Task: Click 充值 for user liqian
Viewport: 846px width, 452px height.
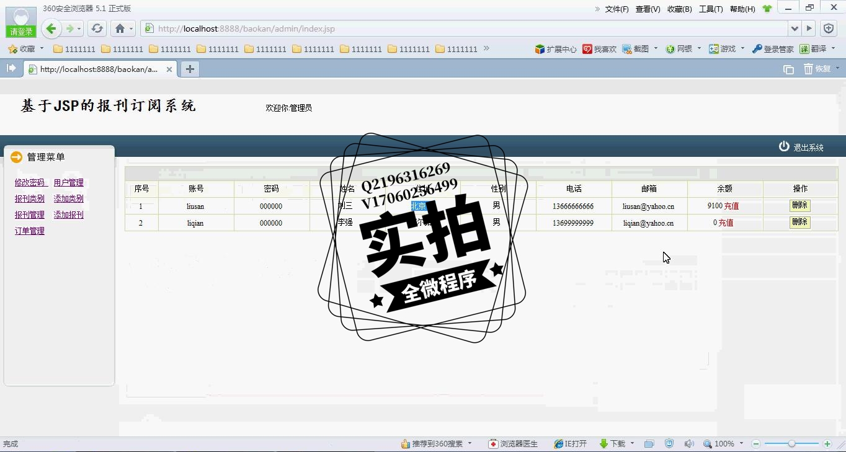Action: coord(726,223)
